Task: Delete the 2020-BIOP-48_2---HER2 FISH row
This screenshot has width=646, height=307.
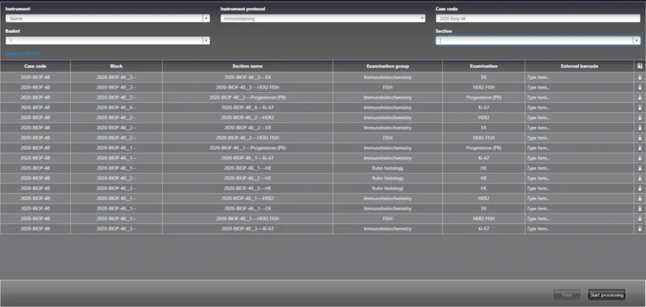Action: click(640, 138)
